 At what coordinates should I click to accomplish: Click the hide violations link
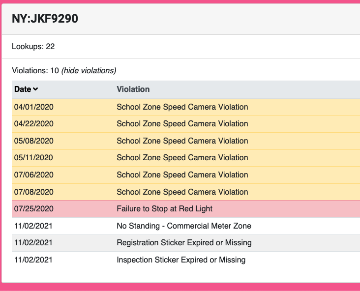[x=89, y=70]
